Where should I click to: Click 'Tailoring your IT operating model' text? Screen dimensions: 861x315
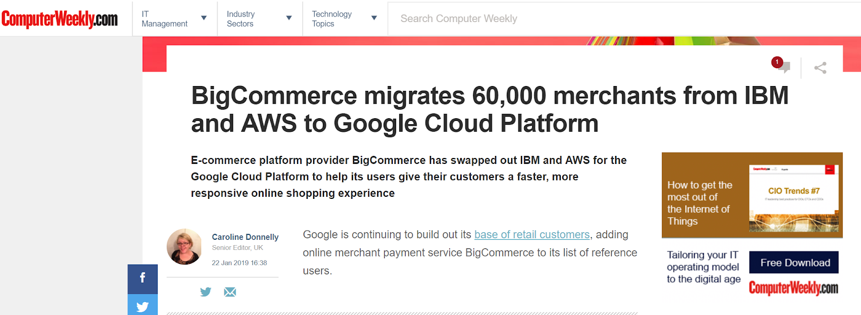click(x=703, y=267)
